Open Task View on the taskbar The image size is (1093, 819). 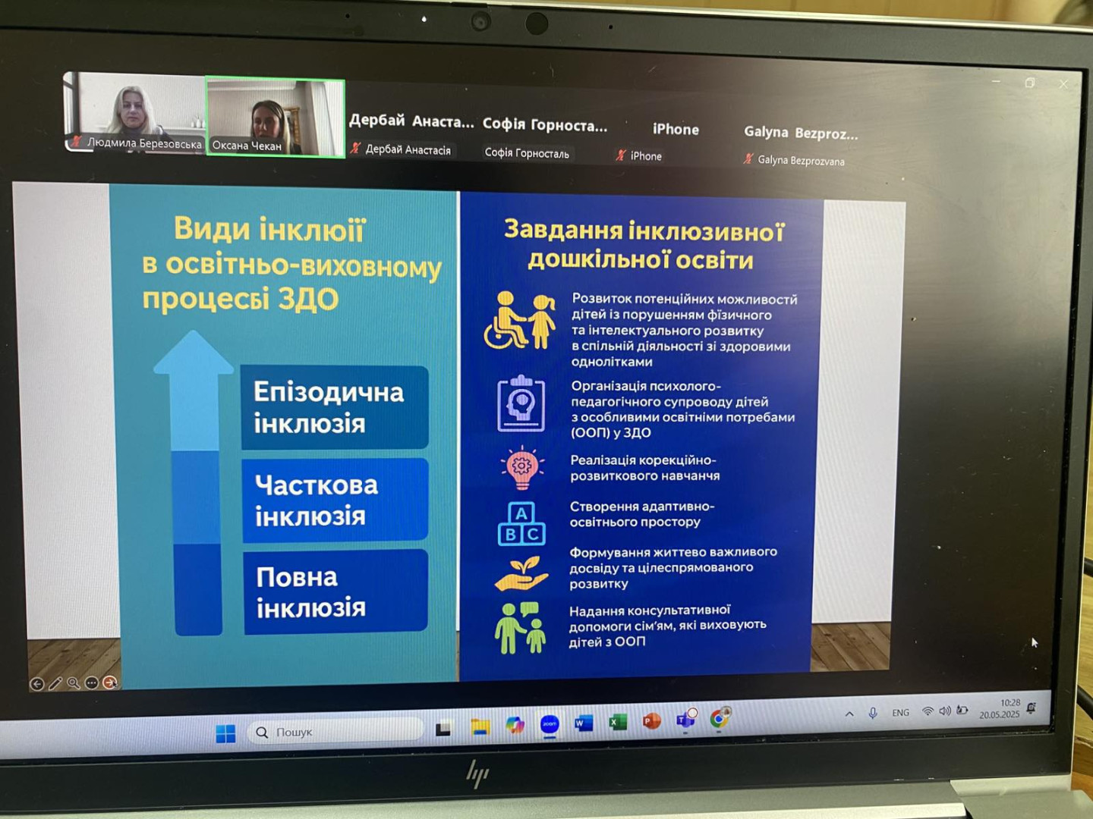[443, 729]
